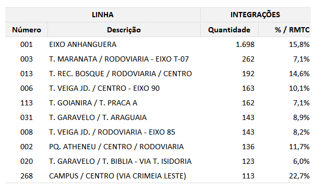Viewport: 326px width, 192px height.
Task: Click quantity value 262
Action: tap(248, 59)
